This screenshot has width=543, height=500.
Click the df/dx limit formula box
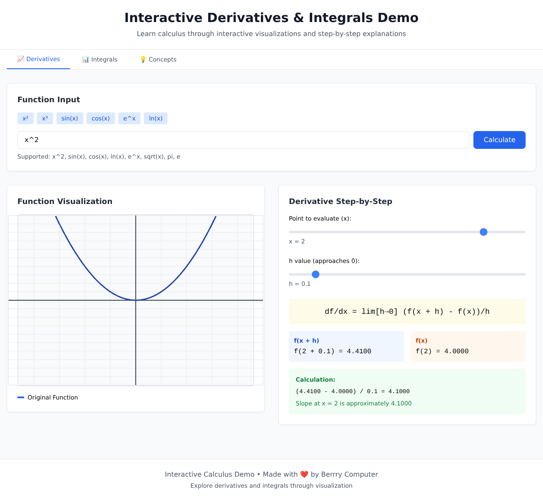(x=407, y=312)
